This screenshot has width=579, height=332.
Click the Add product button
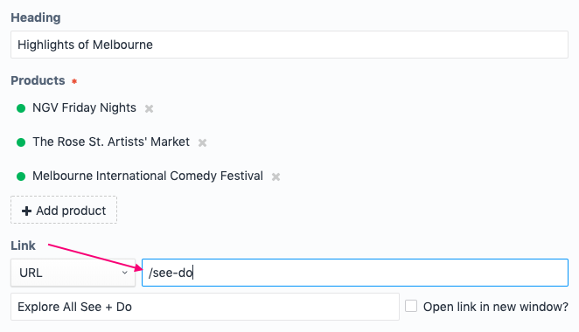pyautogui.click(x=64, y=210)
